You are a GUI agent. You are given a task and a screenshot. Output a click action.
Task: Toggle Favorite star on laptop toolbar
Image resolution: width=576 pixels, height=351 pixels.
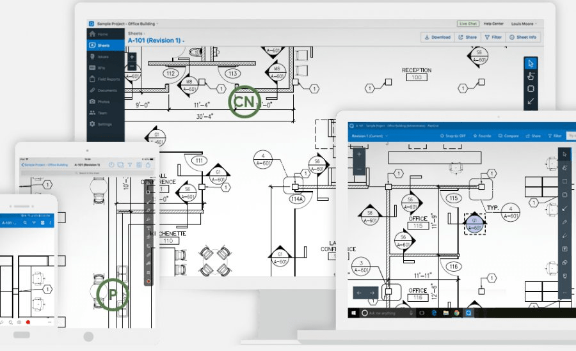[482, 136]
